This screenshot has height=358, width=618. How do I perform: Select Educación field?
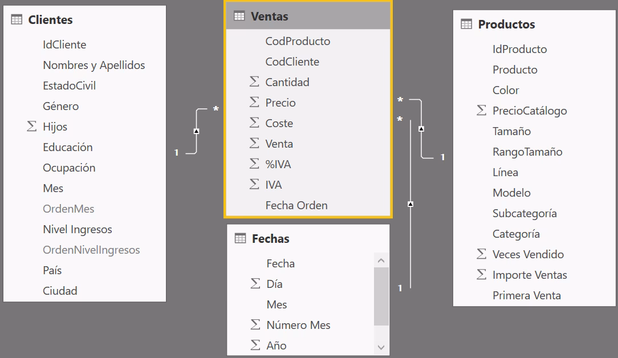[x=68, y=147]
